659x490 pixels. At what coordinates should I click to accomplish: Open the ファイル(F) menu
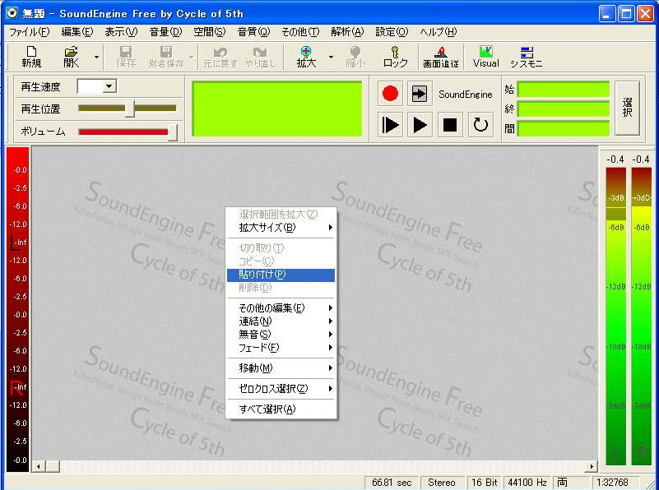click(x=29, y=32)
